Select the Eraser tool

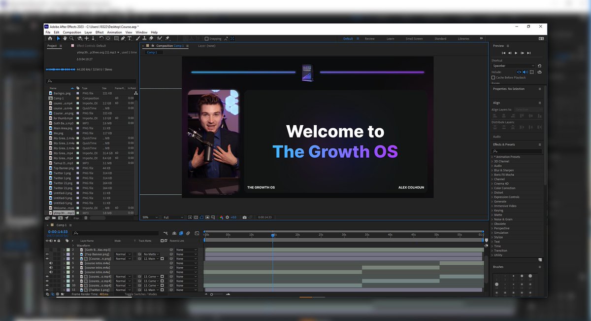click(151, 38)
